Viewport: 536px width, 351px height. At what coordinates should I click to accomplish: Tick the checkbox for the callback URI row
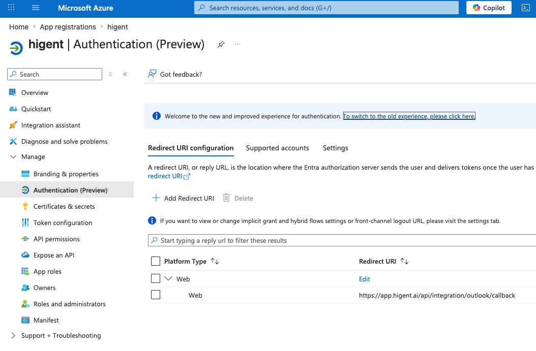point(156,294)
